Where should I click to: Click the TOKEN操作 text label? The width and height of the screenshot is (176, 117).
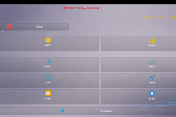tap(48, 99)
